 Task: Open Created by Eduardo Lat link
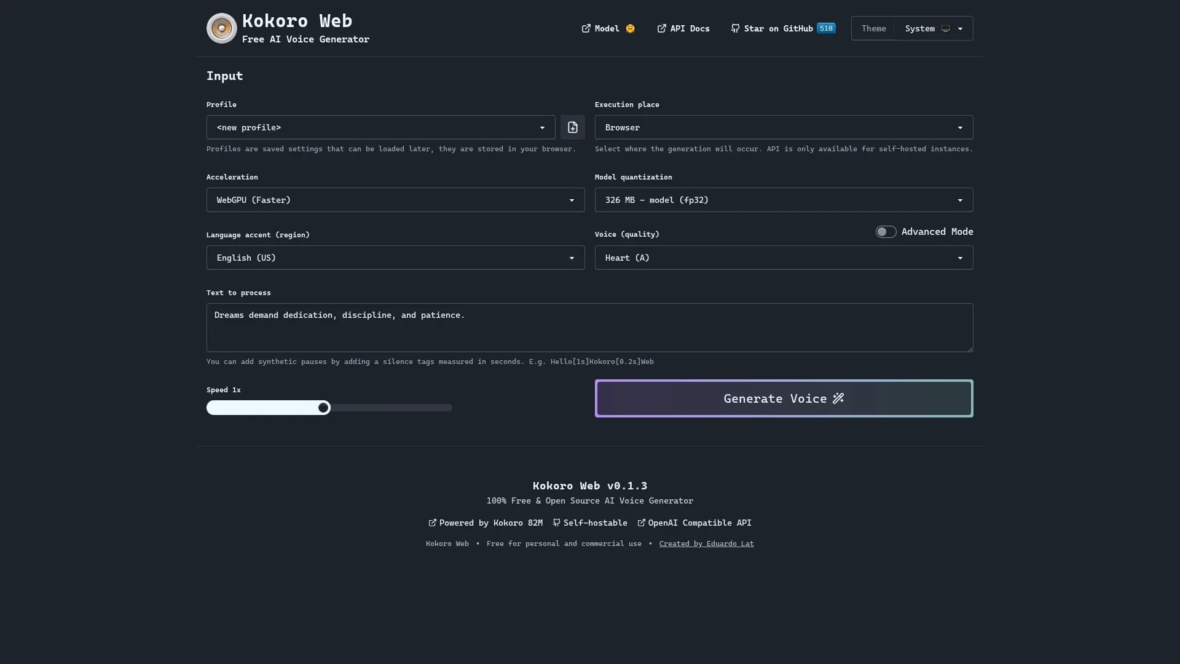(706, 543)
